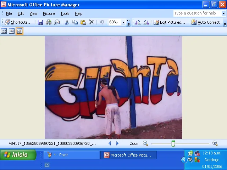227x170 pixels.
Task: Open the View menu
Action: point(33,13)
